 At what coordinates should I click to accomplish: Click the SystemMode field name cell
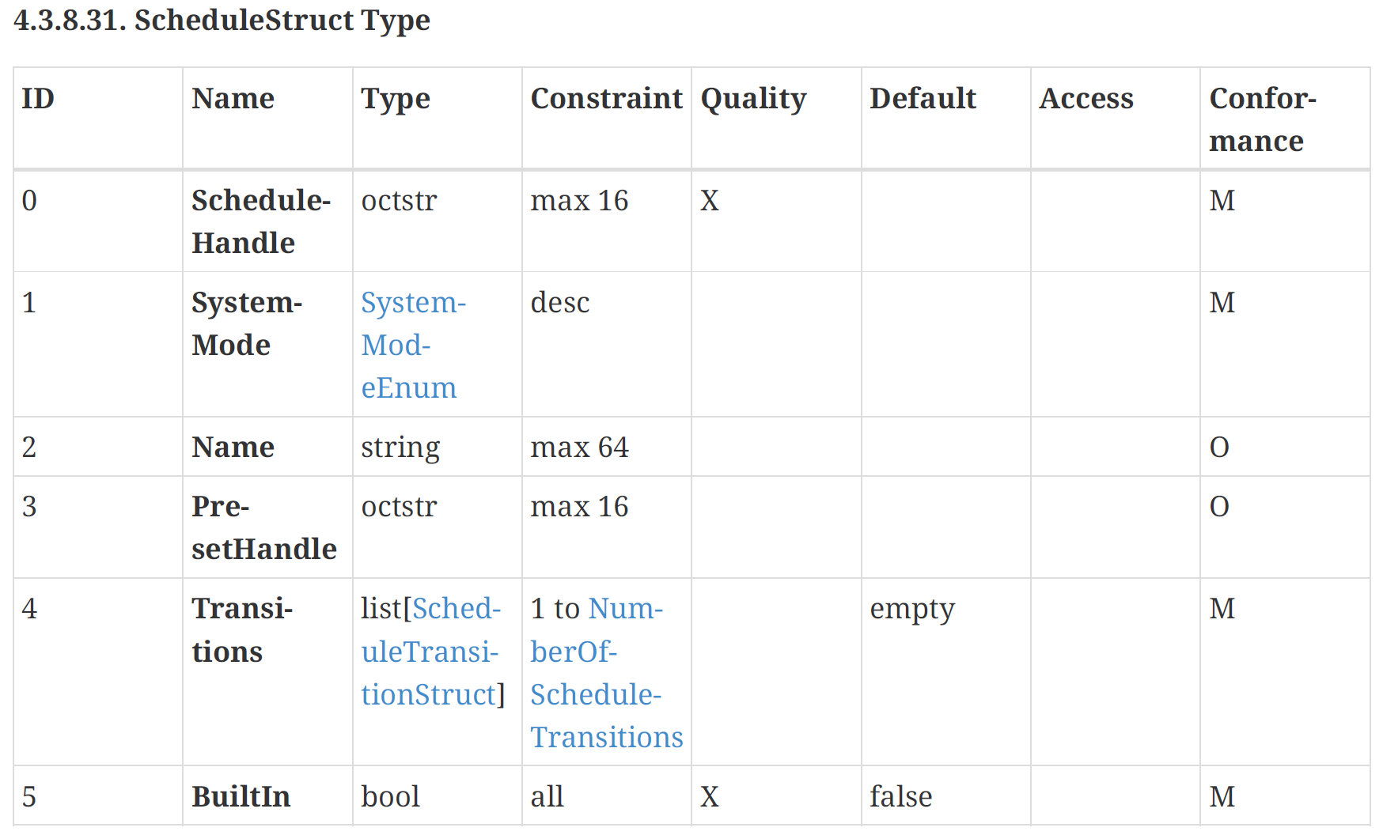(x=246, y=323)
